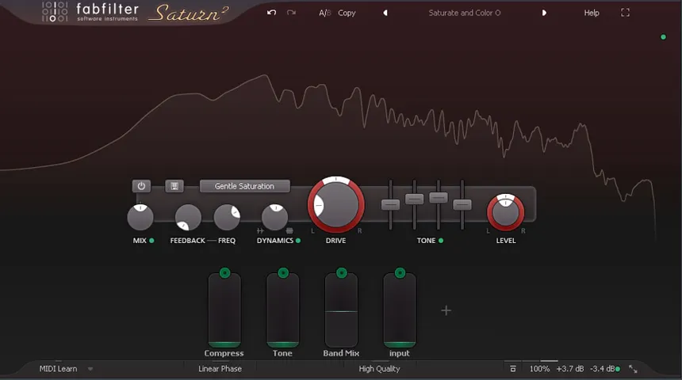Click the Compress slider label
The height and width of the screenshot is (380, 682).
click(x=224, y=354)
